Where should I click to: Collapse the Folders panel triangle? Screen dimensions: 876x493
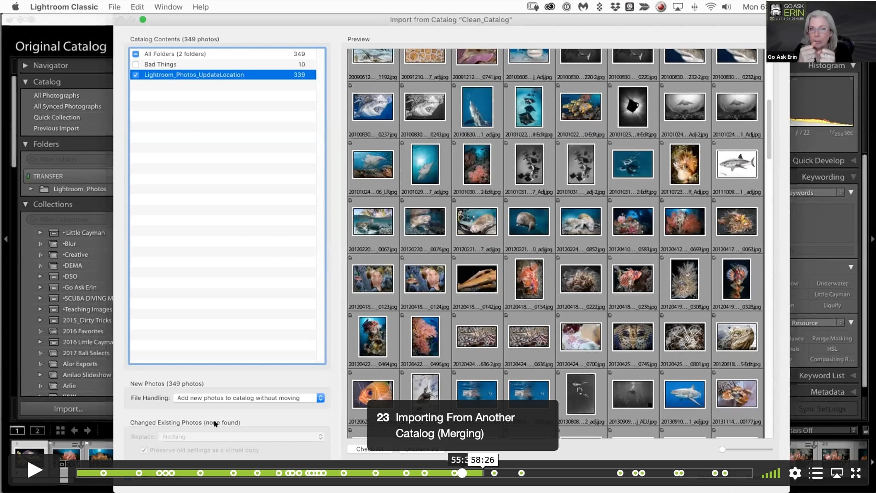25,144
